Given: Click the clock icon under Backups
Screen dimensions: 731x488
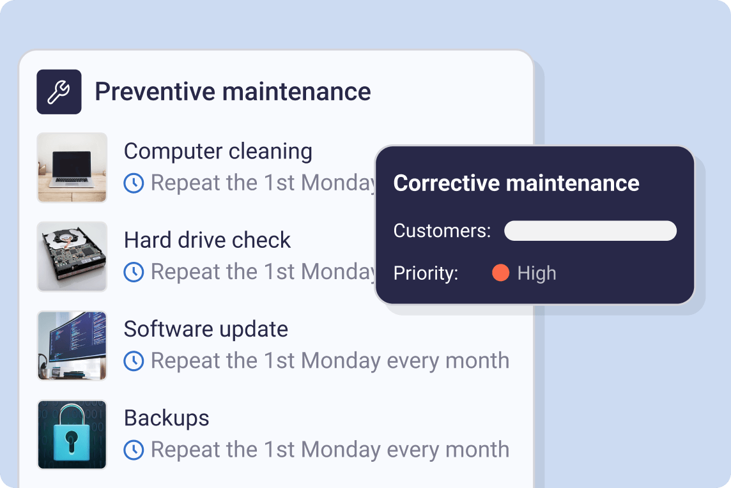Looking at the screenshot, I should 134,450.
